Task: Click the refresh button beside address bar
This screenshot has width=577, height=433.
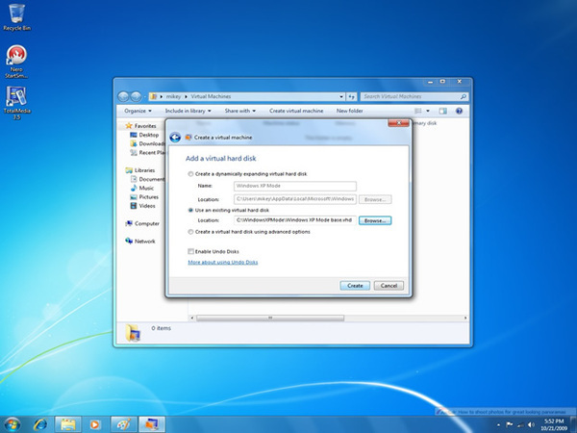Action: tap(351, 96)
